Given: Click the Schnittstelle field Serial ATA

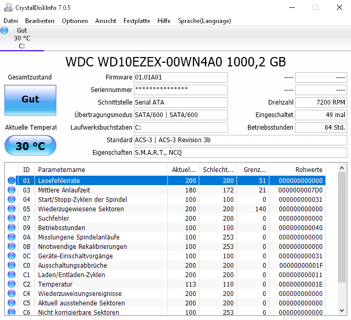Looking at the screenshot, I should click(181, 102).
